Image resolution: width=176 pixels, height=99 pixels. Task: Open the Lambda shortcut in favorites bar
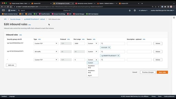click(x=29, y=14)
